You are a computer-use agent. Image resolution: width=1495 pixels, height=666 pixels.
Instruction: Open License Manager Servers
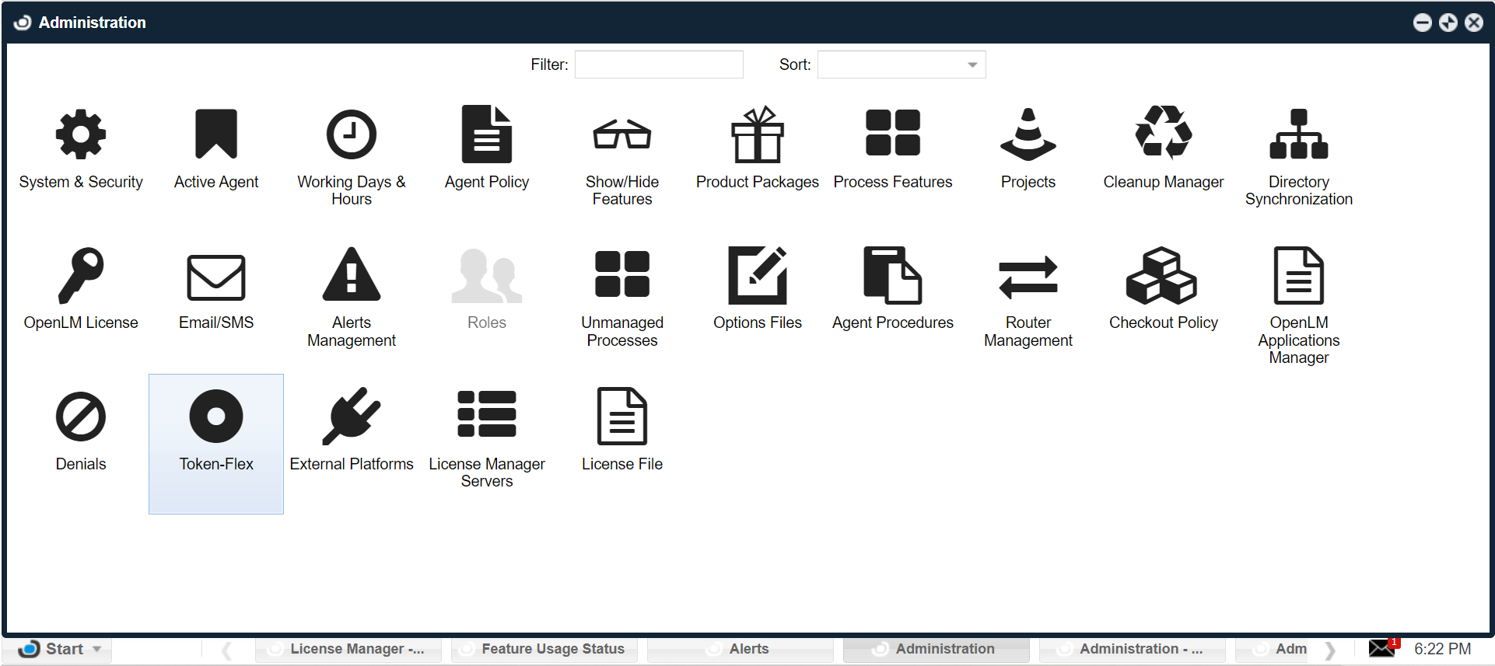[x=487, y=416]
